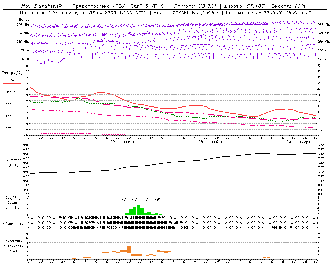Click the red 2м temperature legend line

point(12,83)
